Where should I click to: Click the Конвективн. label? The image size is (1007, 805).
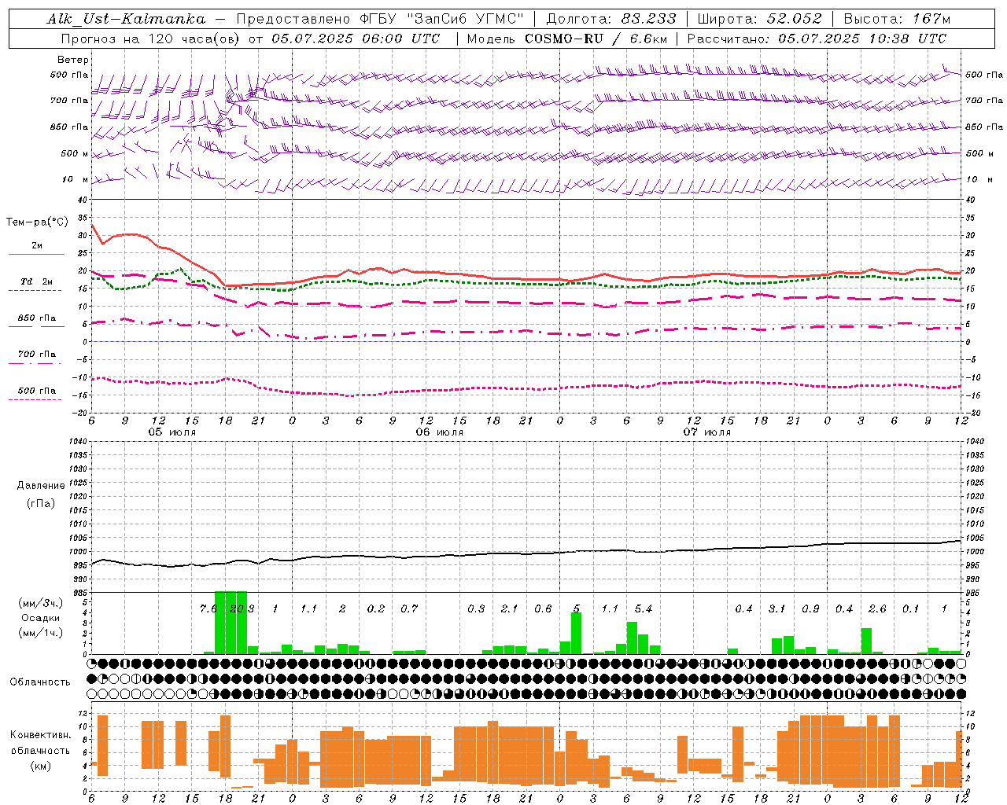click(x=41, y=735)
